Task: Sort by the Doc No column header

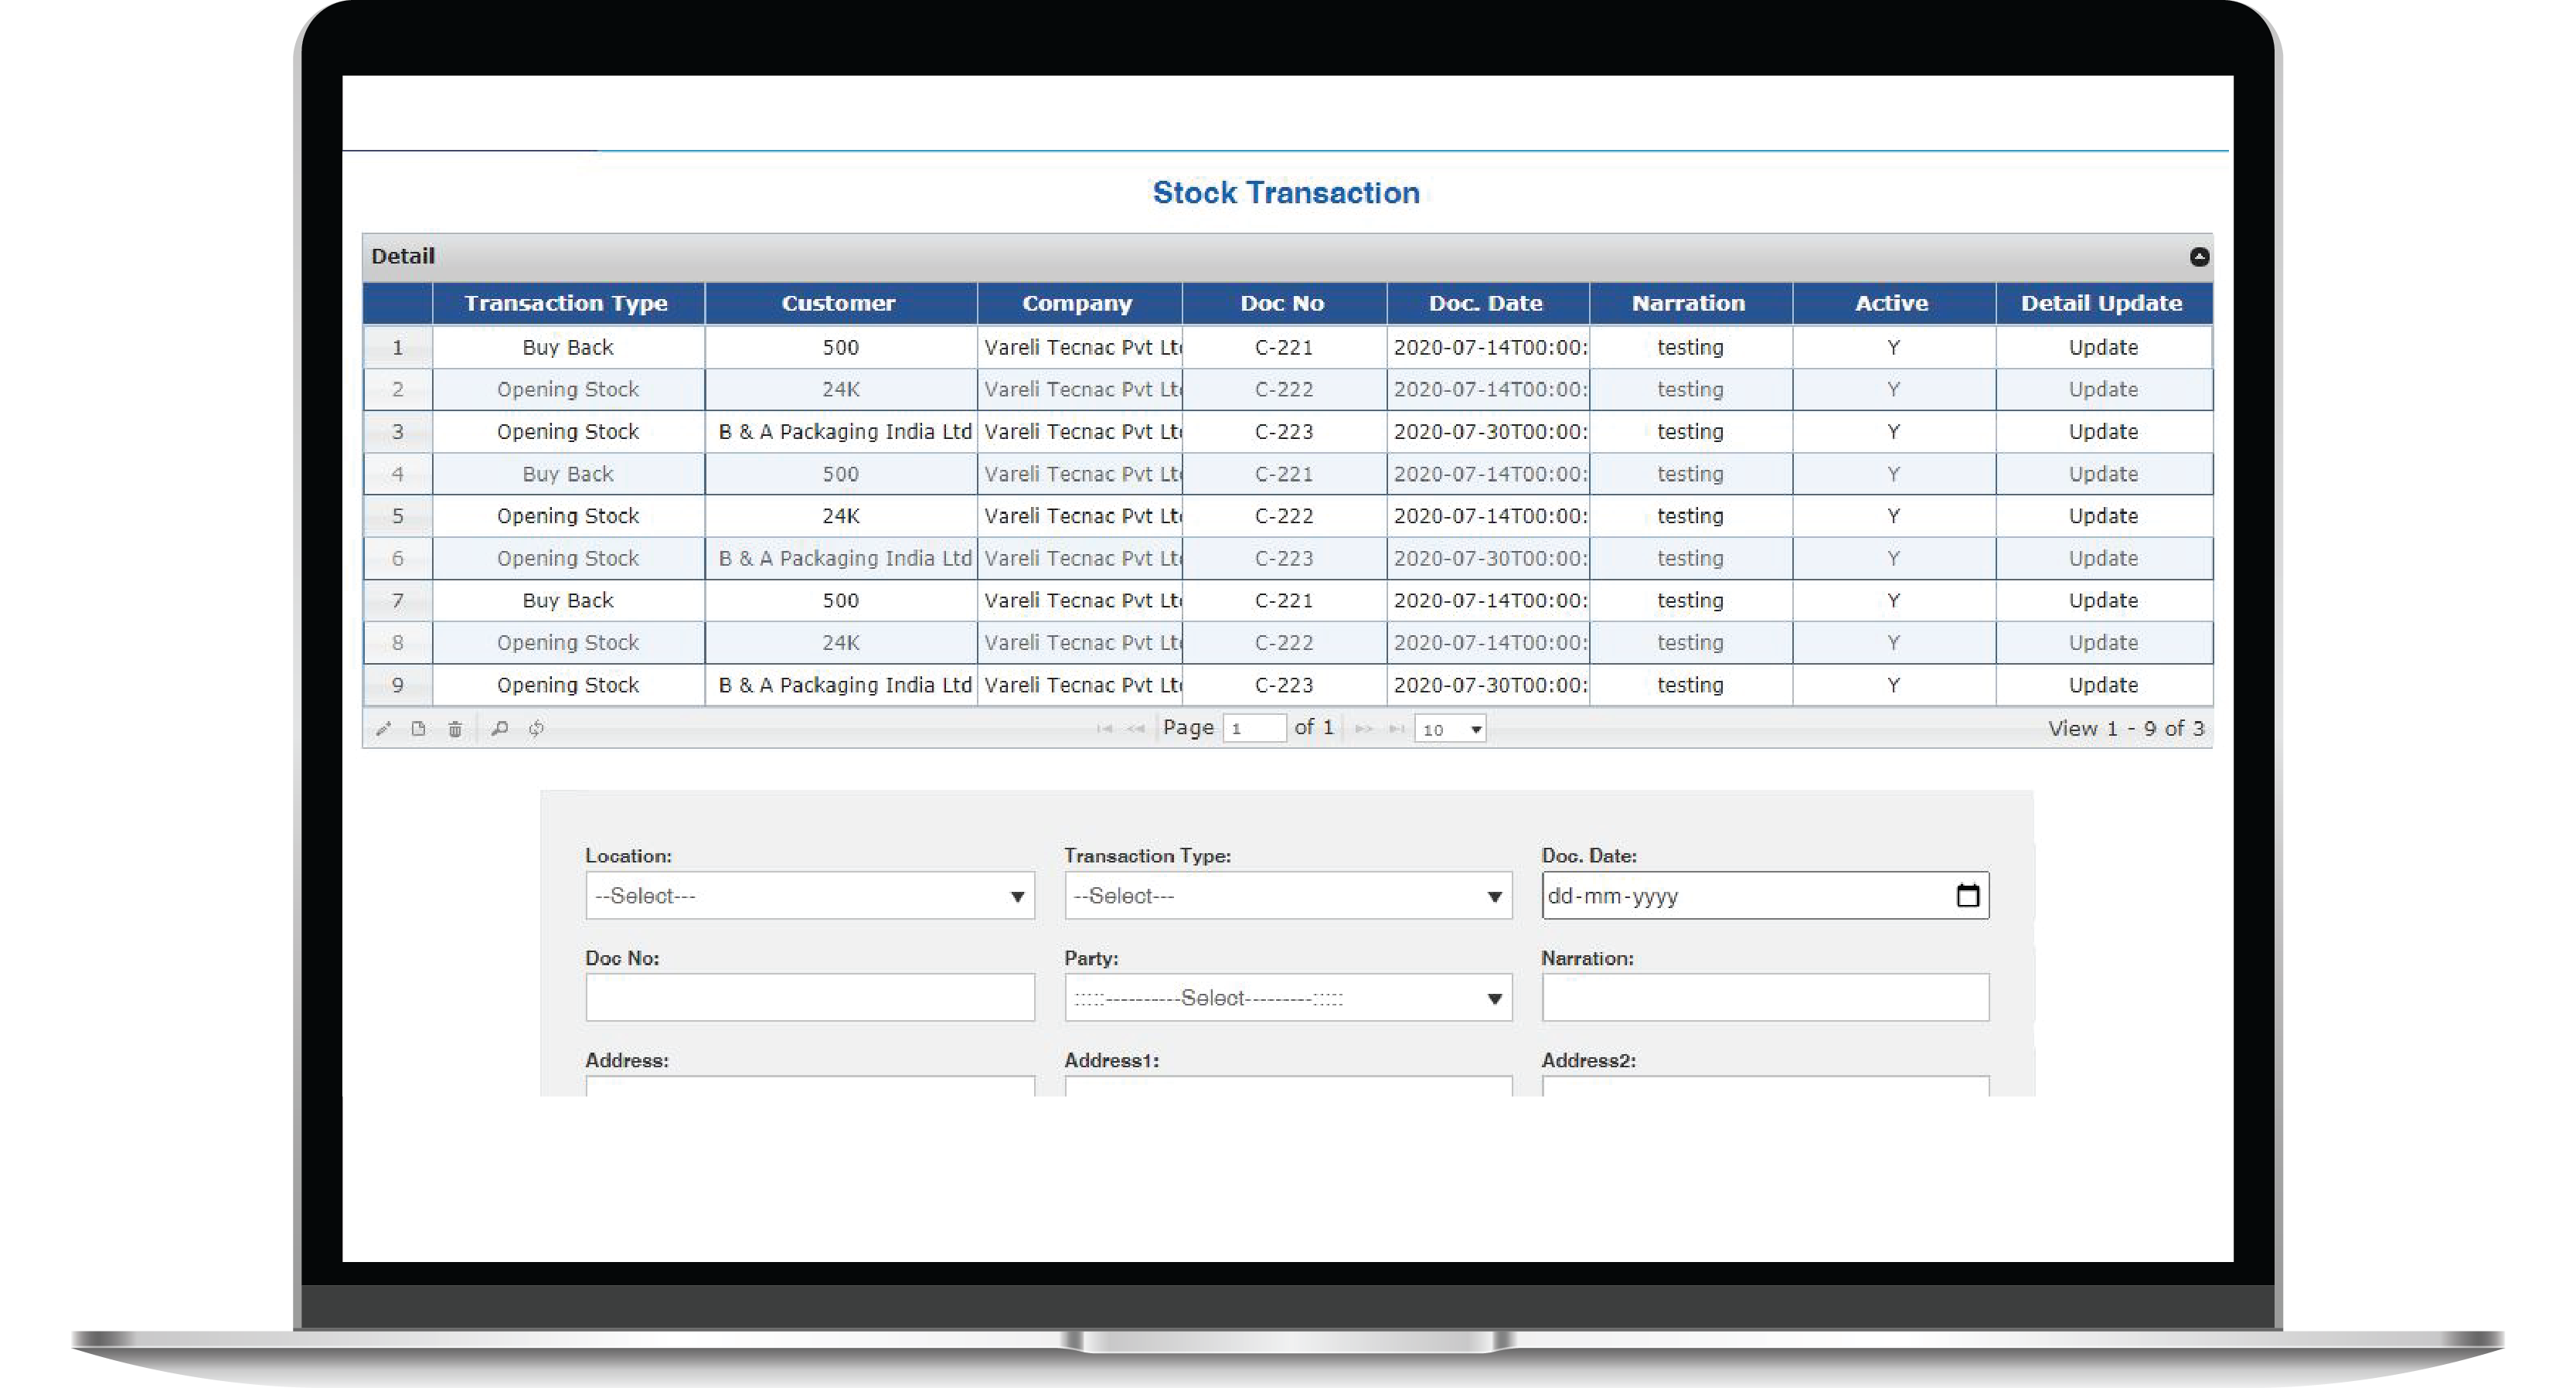Action: click(1282, 303)
